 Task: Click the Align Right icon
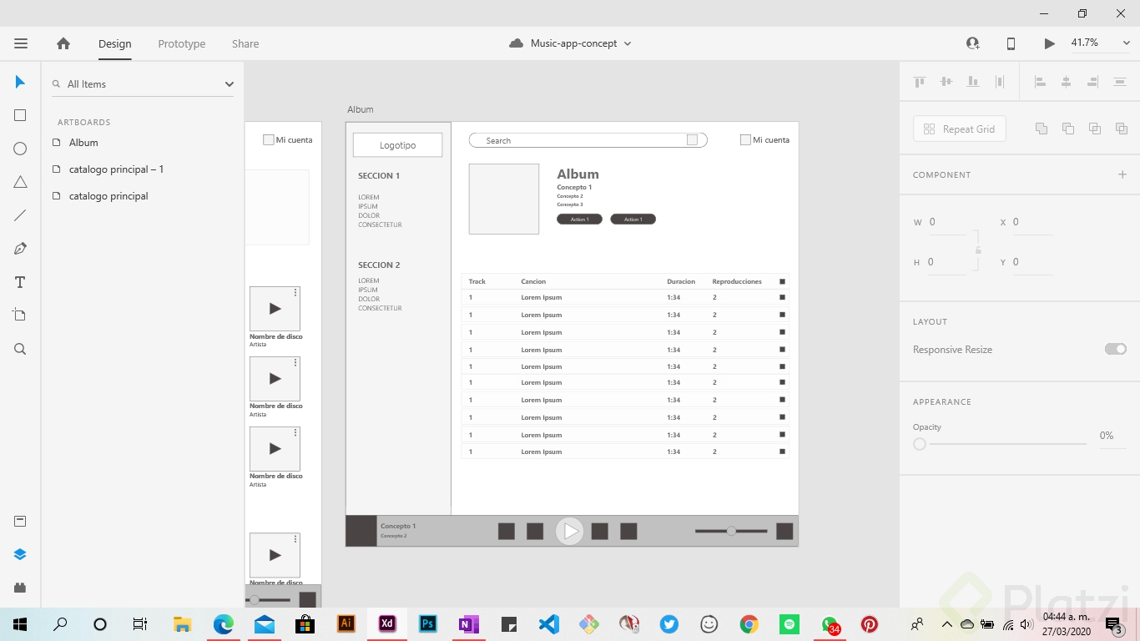pyautogui.click(x=1093, y=82)
